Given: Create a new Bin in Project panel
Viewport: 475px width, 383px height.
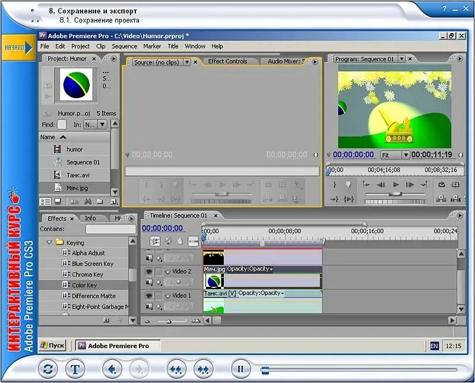Looking at the screenshot, I should tap(100, 201).
